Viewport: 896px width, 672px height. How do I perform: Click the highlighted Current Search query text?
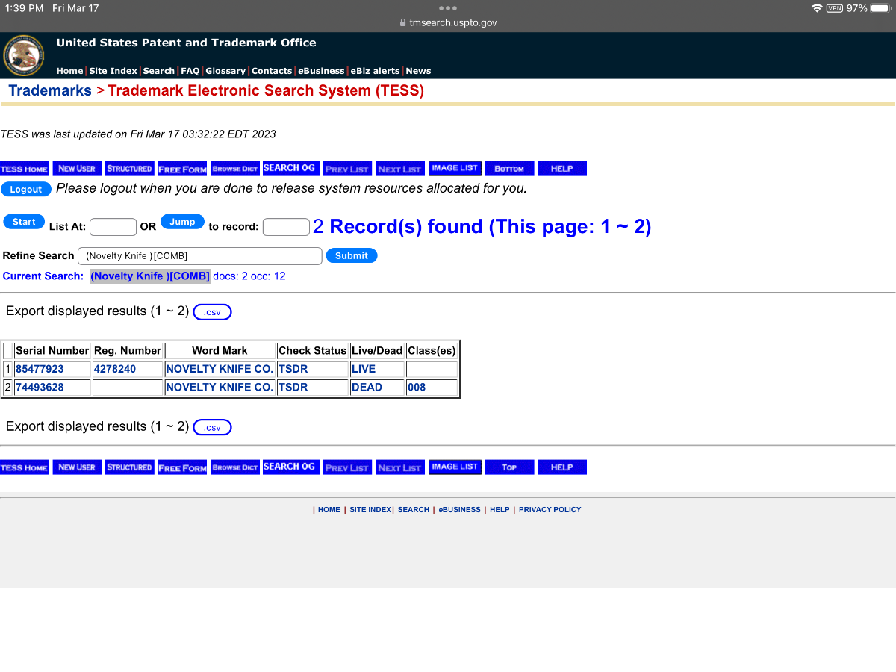click(x=150, y=276)
